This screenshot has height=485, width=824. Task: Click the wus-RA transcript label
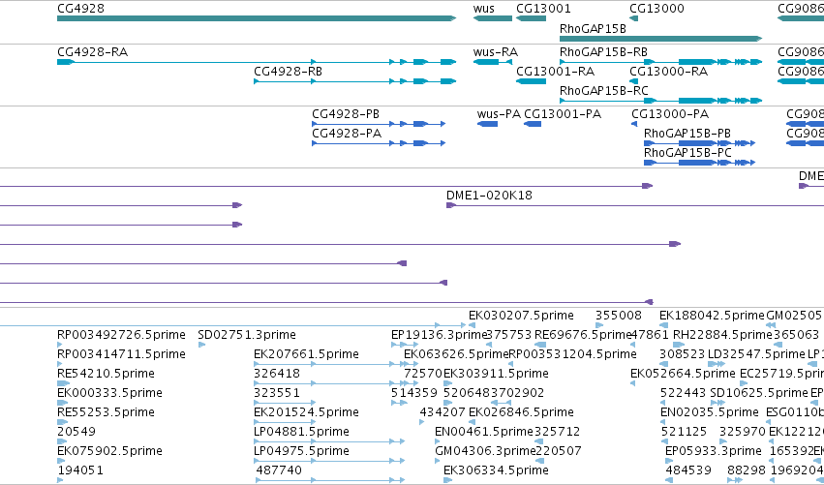click(x=496, y=52)
